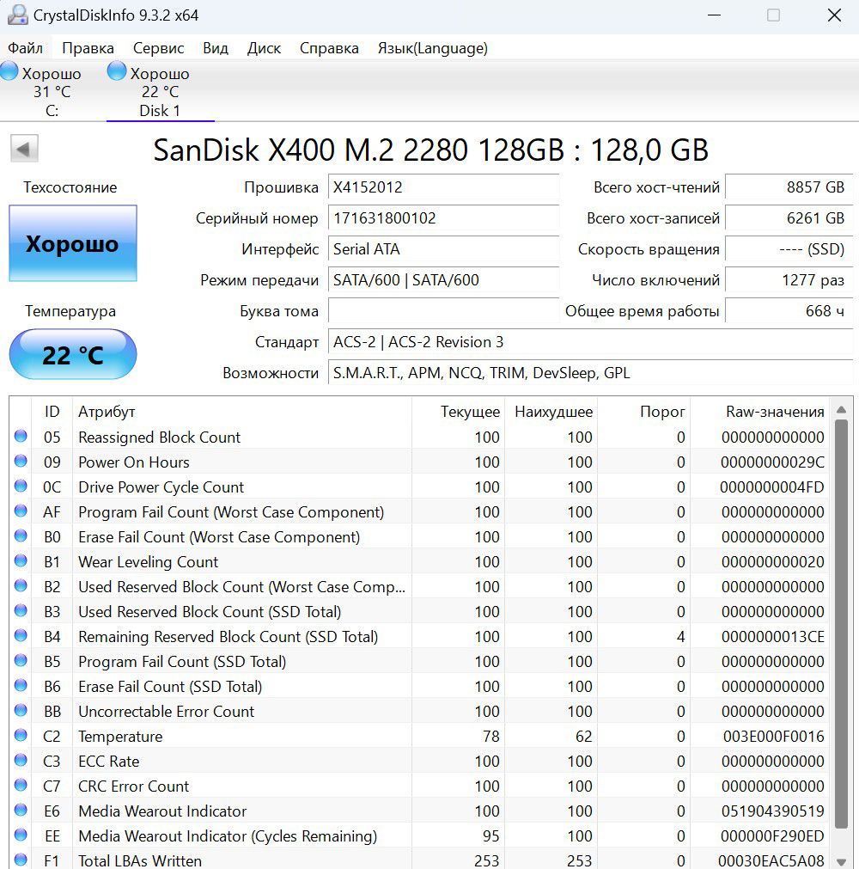Open the Язык(Language) menu

433,48
